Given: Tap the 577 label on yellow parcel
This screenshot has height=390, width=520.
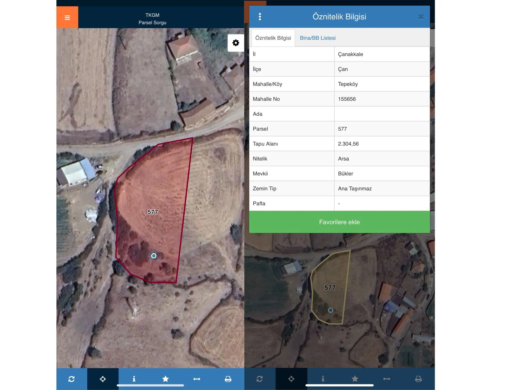Looking at the screenshot, I should point(330,288).
